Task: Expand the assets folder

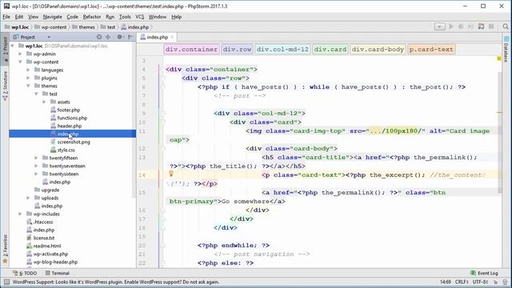Action: [x=44, y=102]
